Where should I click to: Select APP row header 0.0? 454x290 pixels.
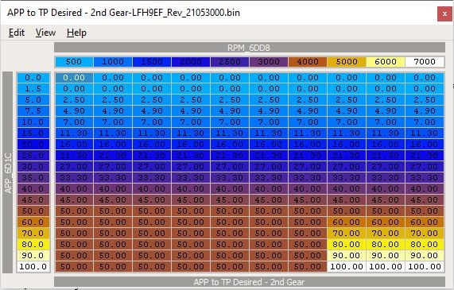click(x=33, y=78)
